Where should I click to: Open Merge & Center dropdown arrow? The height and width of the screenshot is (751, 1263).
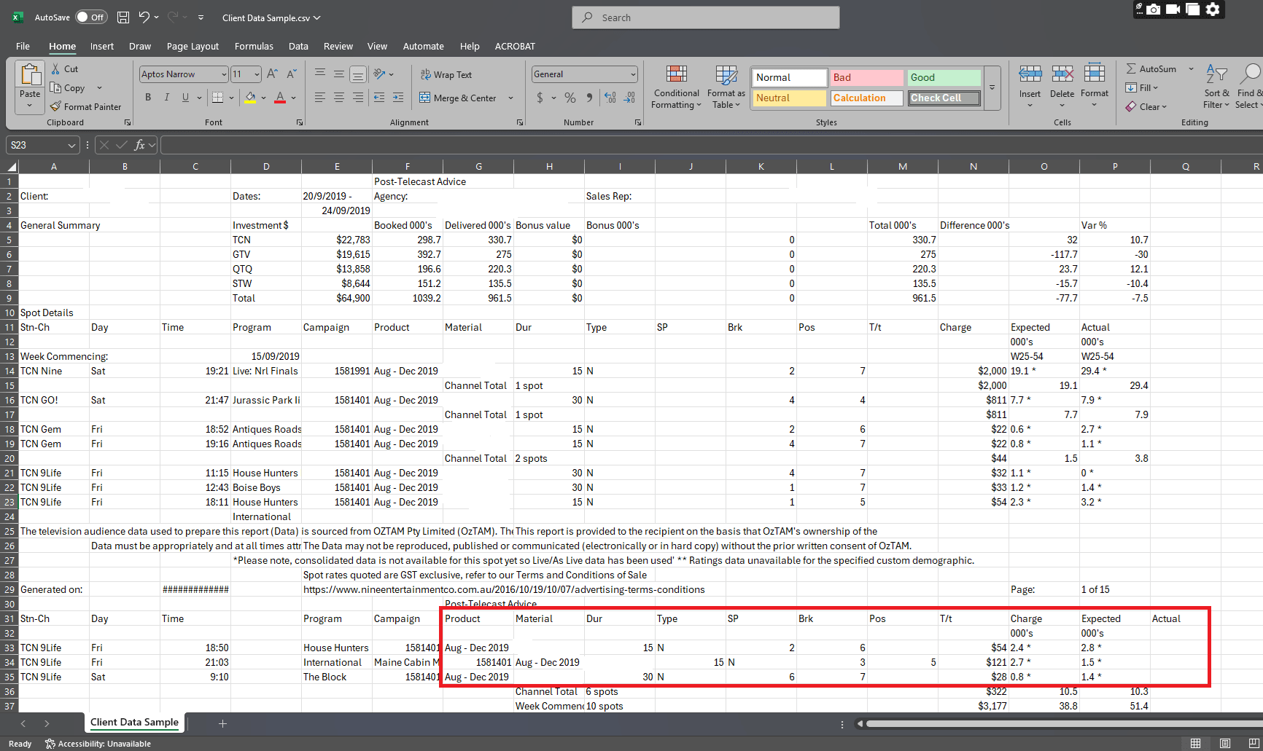(x=510, y=98)
